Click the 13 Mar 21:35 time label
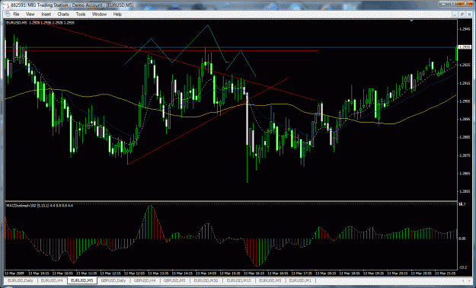476x288 pixels. tap(445, 274)
